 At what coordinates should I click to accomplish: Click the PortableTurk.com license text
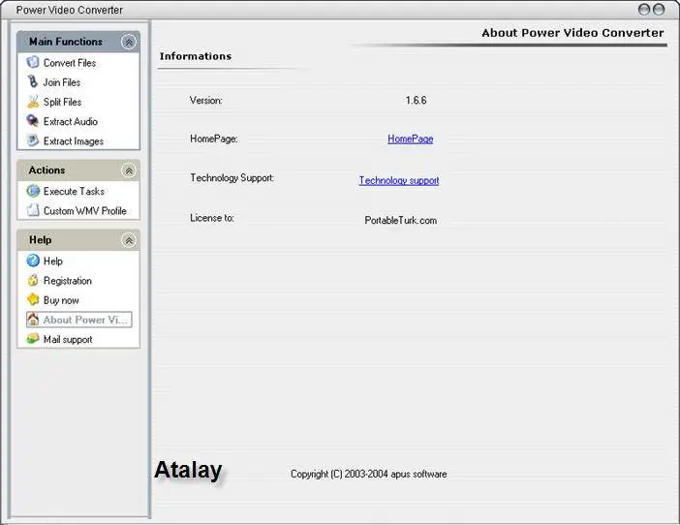(400, 220)
